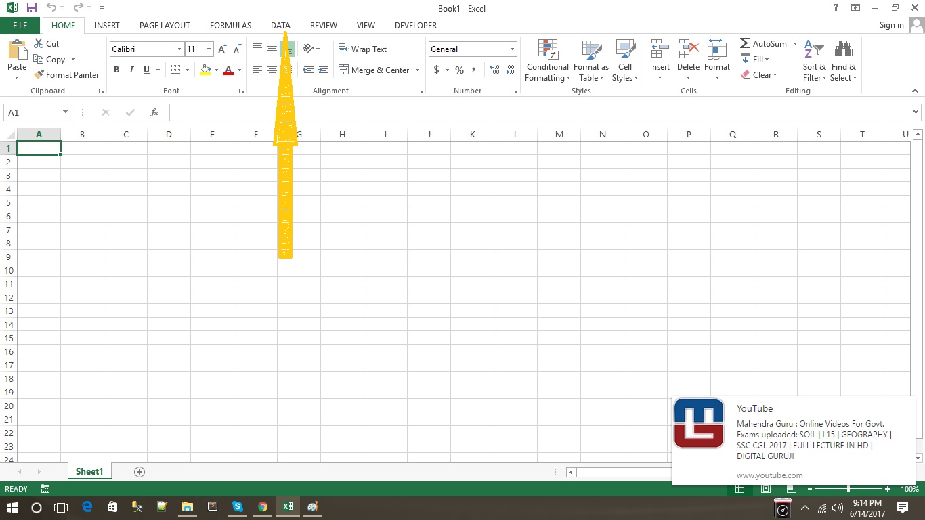Select the Sheet1 tab

(89, 471)
